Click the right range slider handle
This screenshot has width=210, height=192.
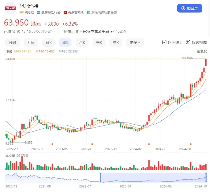pos(206,177)
